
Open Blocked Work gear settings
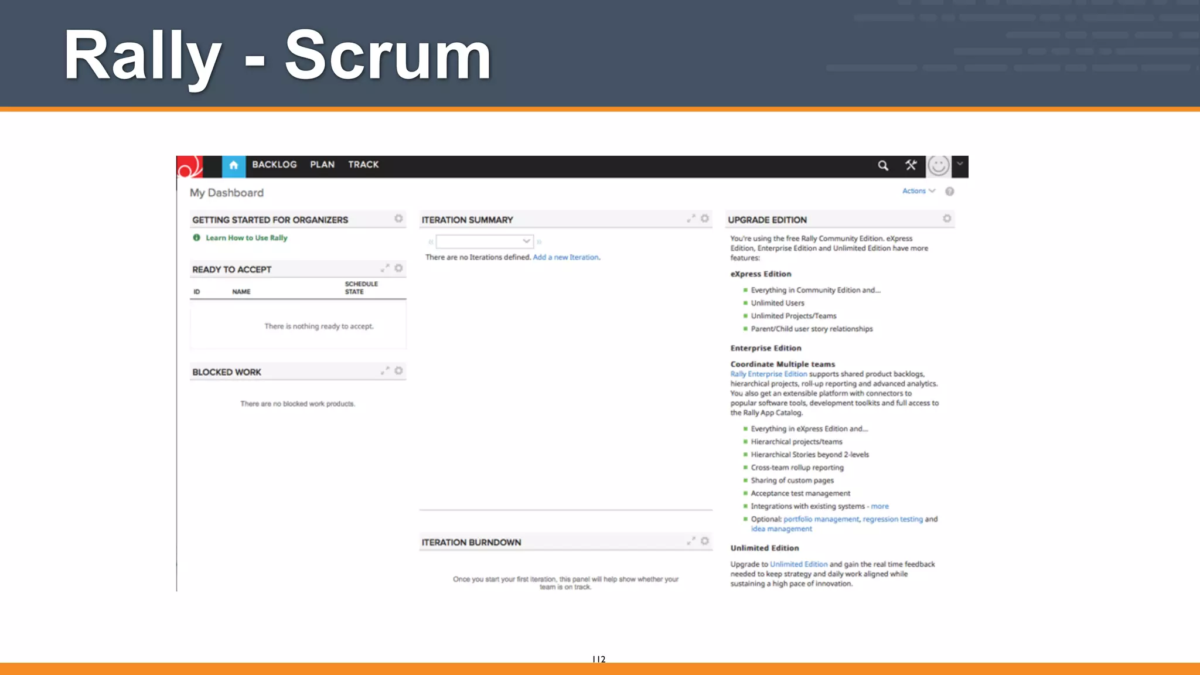click(398, 371)
